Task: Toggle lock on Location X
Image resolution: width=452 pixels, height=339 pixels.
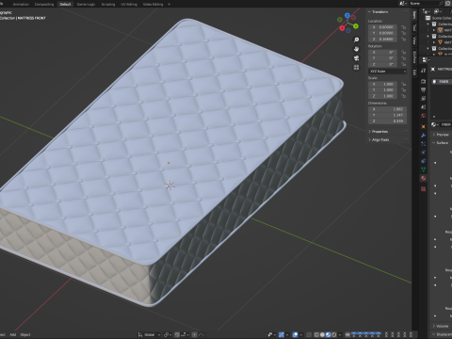Action: click(x=403, y=27)
